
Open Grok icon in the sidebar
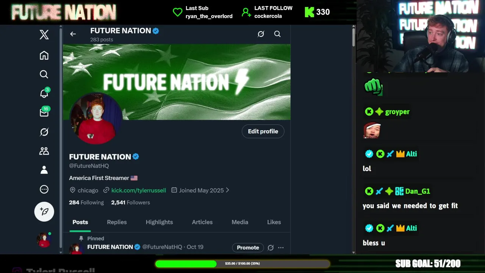pos(44,132)
